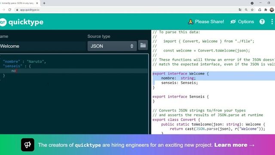Open the three-dot menu in quicktype header
The image size is (275, 155).
click(272, 22)
